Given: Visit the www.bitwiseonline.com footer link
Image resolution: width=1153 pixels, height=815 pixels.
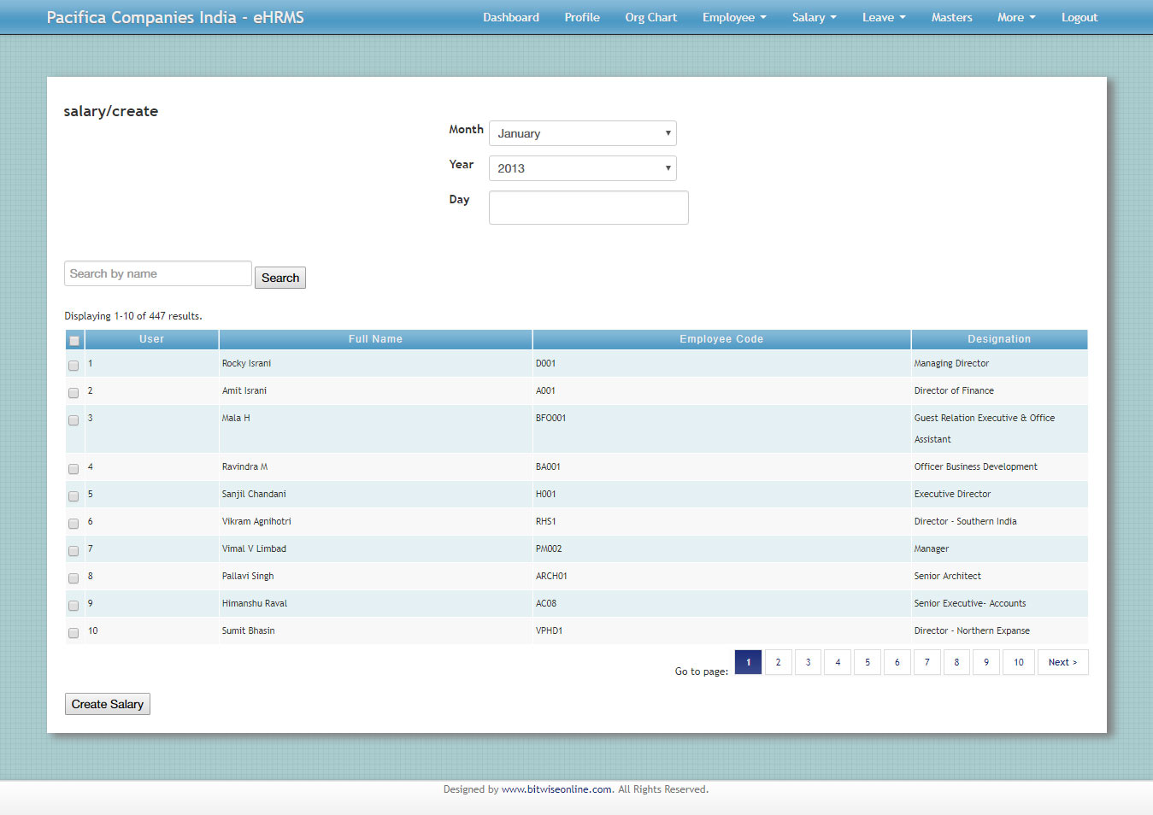Looking at the screenshot, I should point(556,789).
